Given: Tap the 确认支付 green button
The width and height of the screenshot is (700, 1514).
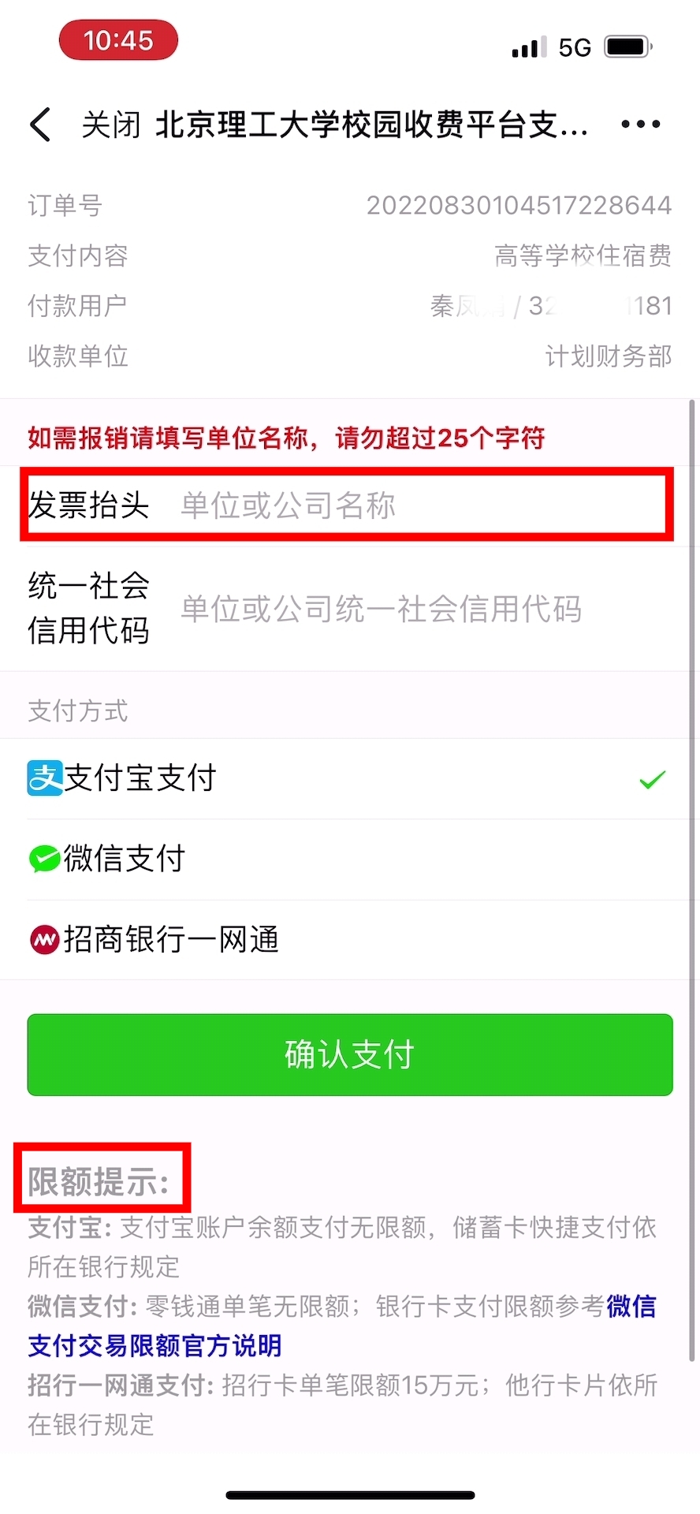Looking at the screenshot, I should [x=350, y=1054].
